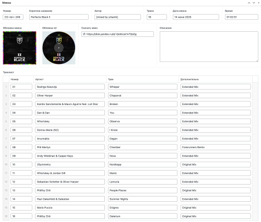The height and width of the screenshot is (222, 261).
Task: Edit artist field 'Rodrigo Kesovija'
Action: click(x=70, y=87)
